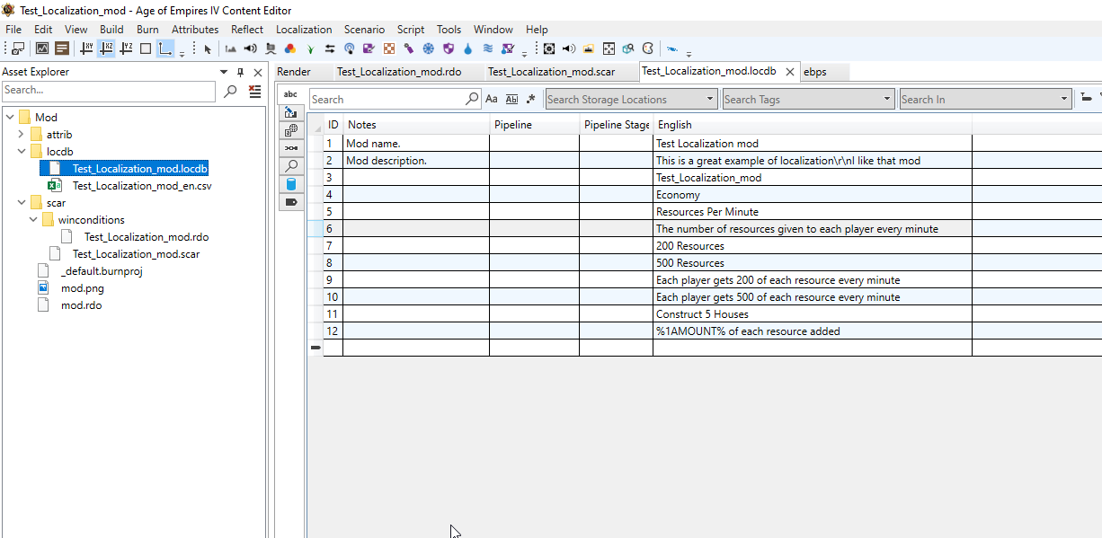Click the Asset Explorer search field

tap(109, 90)
